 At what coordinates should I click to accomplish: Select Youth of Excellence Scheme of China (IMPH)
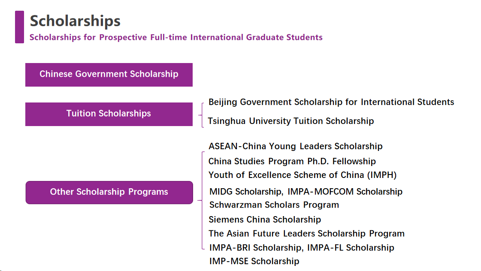[303, 175]
